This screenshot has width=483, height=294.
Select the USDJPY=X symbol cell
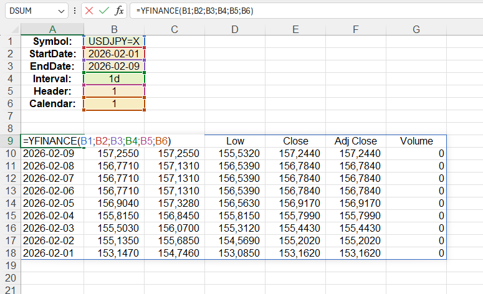(x=114, y=41)
